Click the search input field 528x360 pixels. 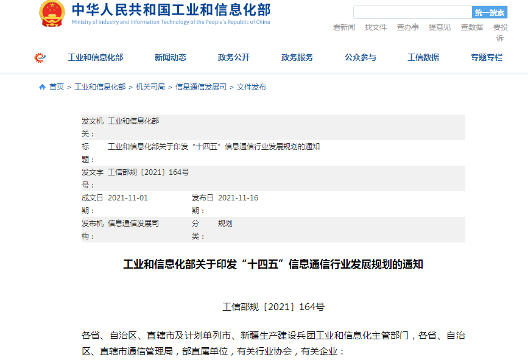click(412, 12)
